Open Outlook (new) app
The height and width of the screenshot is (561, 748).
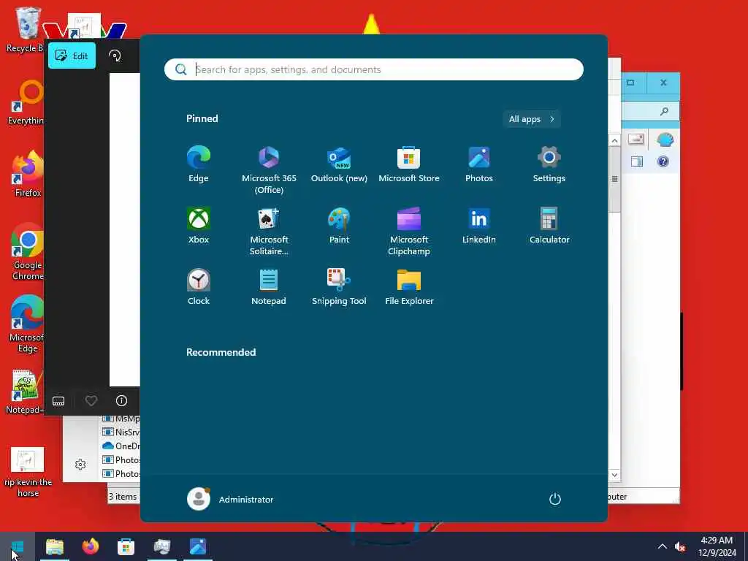coord(339,164)
